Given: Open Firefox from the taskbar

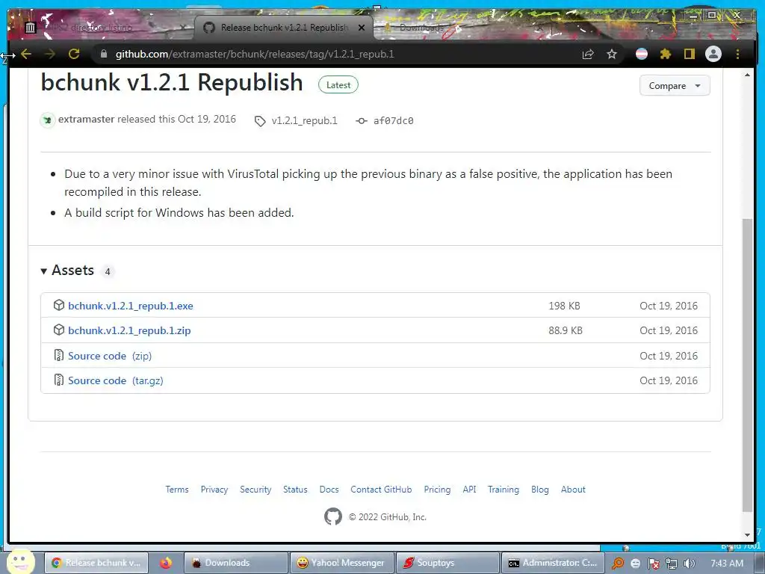Looking at the screenshot, I should pos(165,563).
